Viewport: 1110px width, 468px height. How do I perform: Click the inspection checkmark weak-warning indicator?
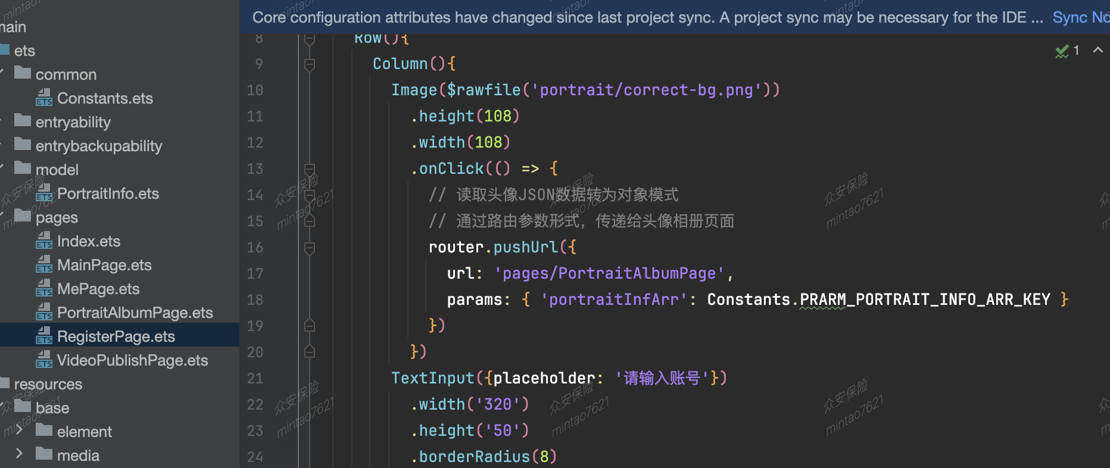(x=1062, y=51)
